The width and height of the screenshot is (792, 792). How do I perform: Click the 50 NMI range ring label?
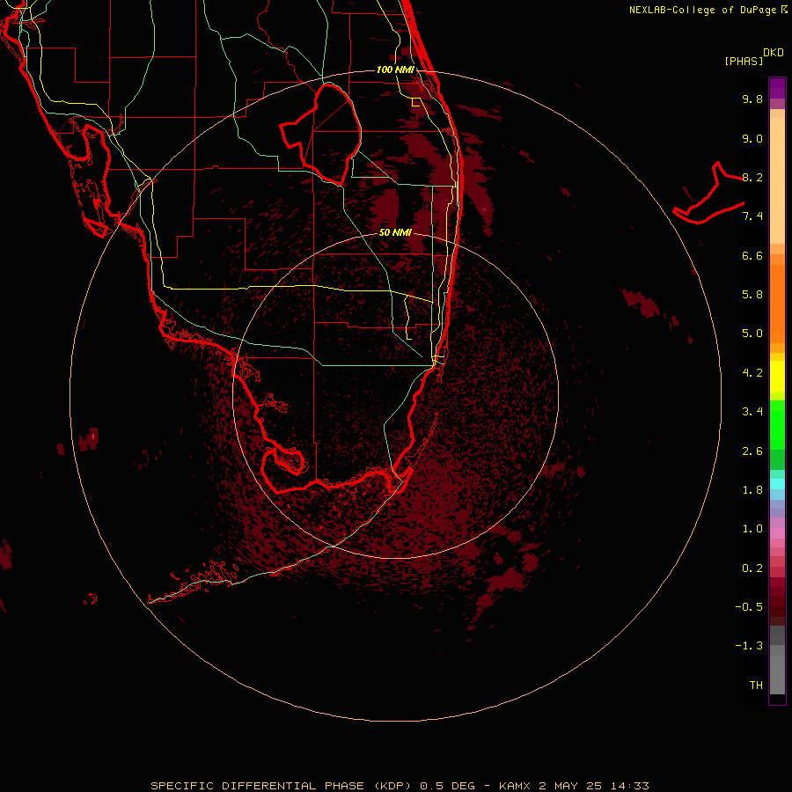click(395, 232)
